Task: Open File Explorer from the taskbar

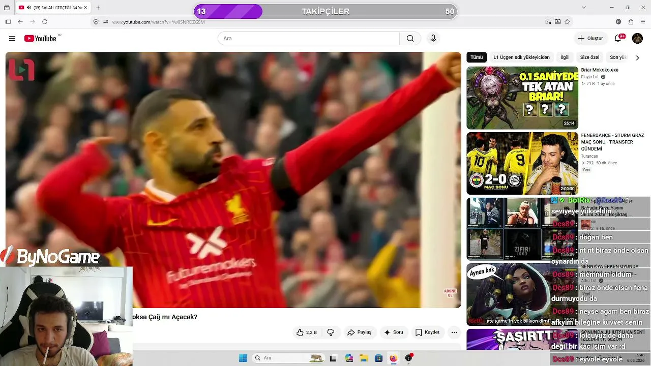Action: tap(364, 358)
